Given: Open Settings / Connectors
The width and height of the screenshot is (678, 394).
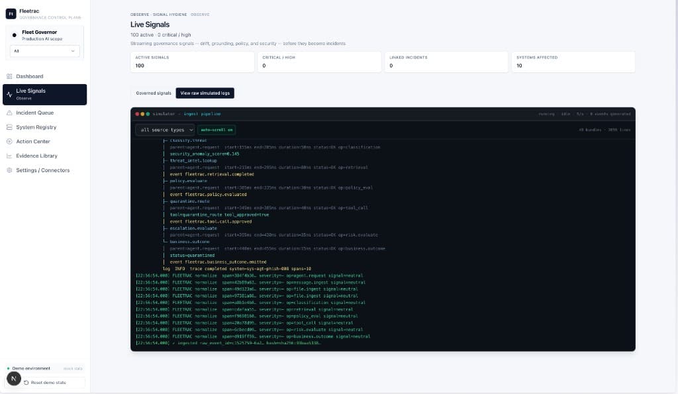Looking at the screenshot, I should (44, 170).
